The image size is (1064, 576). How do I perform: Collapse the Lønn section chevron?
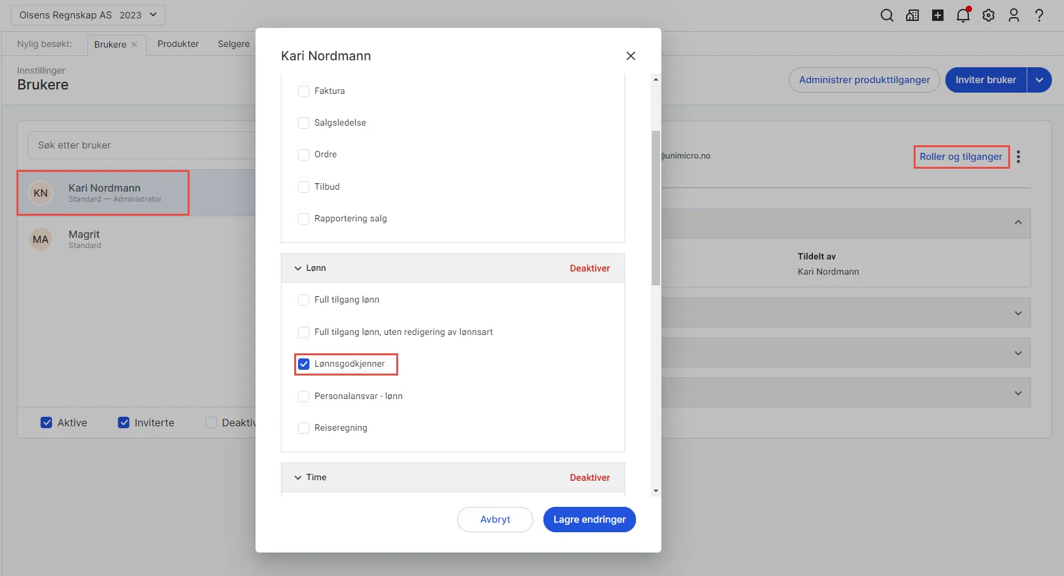coord(298,268)
